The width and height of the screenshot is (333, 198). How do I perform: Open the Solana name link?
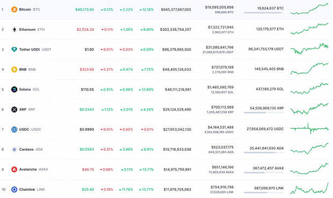[25, 89]
